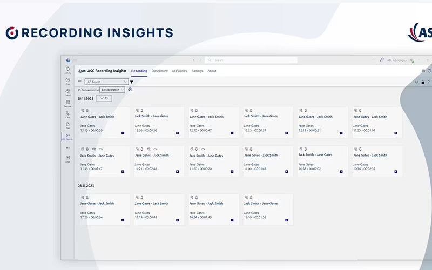This screenshot has width=432, height=270.
Task: Open Chat in the Teams sidebar
Action: coord(67,82)
